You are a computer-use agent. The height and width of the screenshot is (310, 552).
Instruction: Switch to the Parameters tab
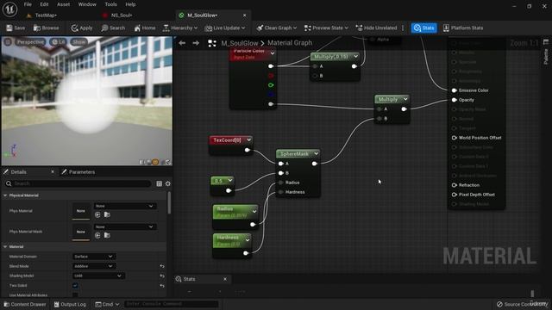78,172
